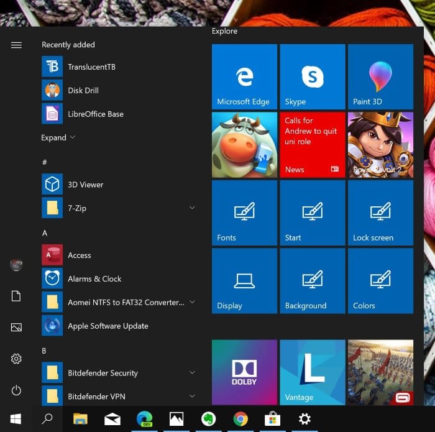
Task: Open Mail from taskbar
Action: (x=112, y=419)
